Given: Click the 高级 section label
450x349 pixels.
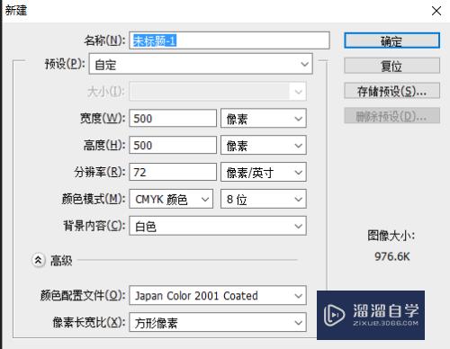Looking at the screenshot, I should coord(61,261).
